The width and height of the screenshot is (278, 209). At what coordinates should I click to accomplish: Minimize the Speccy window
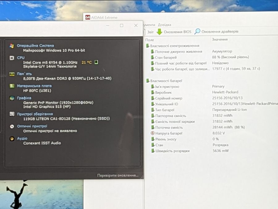pos(107,26)
